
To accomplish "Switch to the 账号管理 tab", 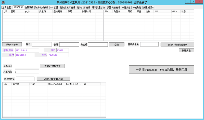I will (x=18, y=7).
